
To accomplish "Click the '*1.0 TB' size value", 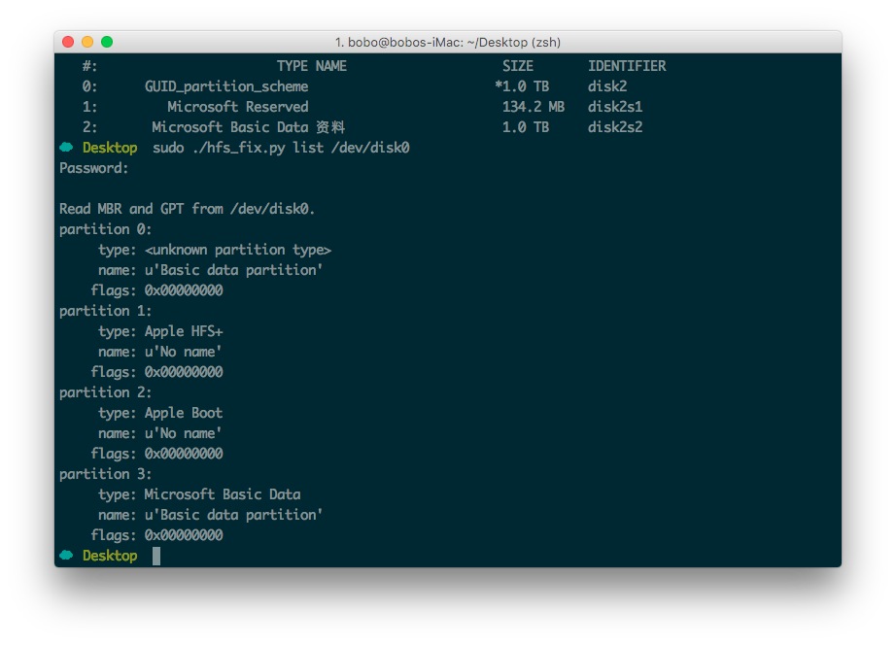I will pyautogui.click(x=522, y=86).
